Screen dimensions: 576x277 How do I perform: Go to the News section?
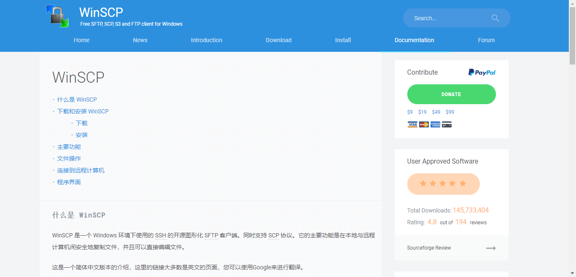(x=140, y=40)
